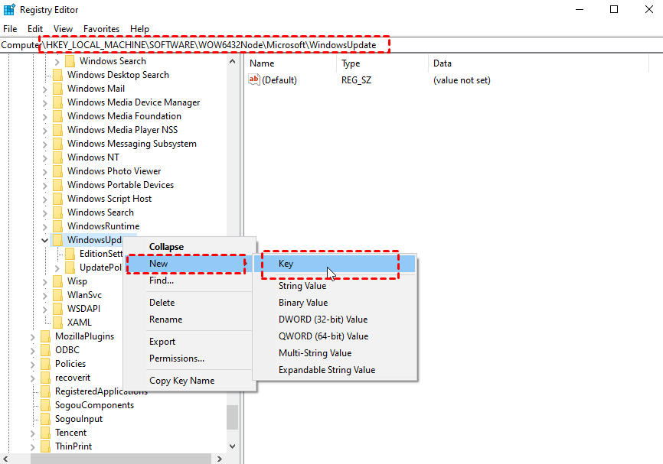Screen dimensions: 663x464
Task: Expand the Policies key
Action: (33, 365)
